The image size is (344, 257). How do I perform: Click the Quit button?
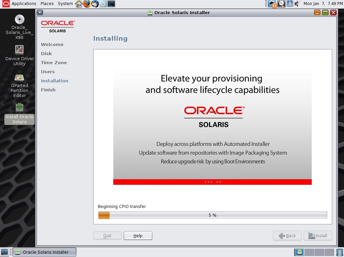[x=107, y=235]
